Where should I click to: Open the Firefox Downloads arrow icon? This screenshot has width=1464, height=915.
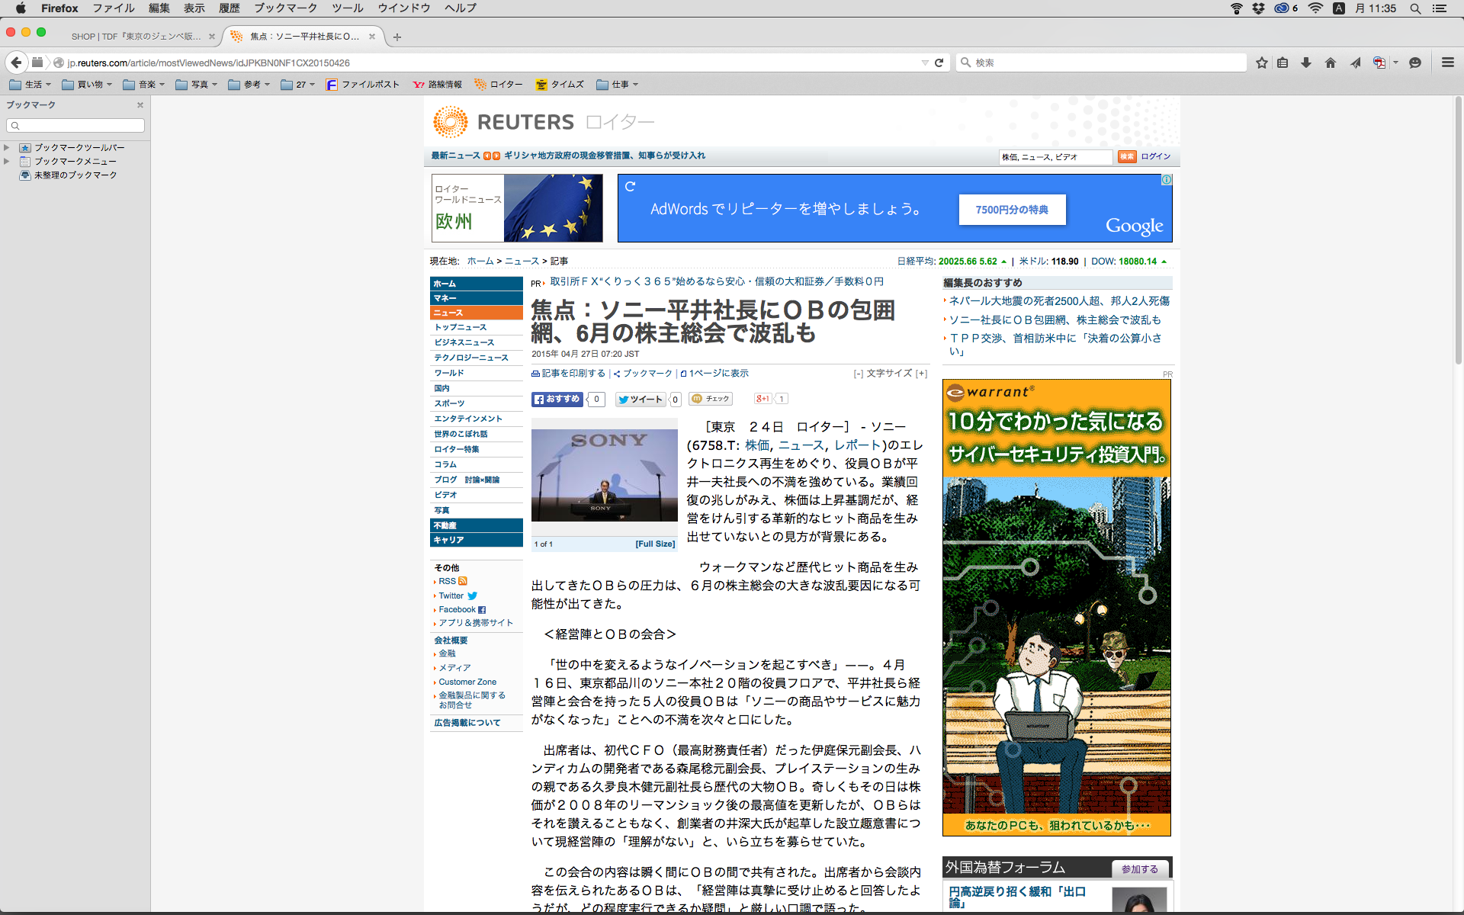[x=1306, y=63]
